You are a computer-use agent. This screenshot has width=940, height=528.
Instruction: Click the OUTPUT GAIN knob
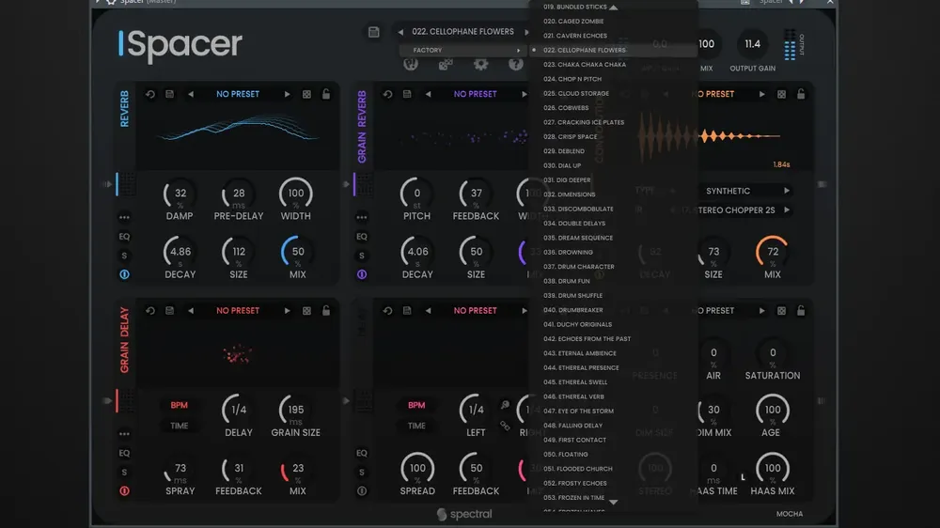coord(752,44)
